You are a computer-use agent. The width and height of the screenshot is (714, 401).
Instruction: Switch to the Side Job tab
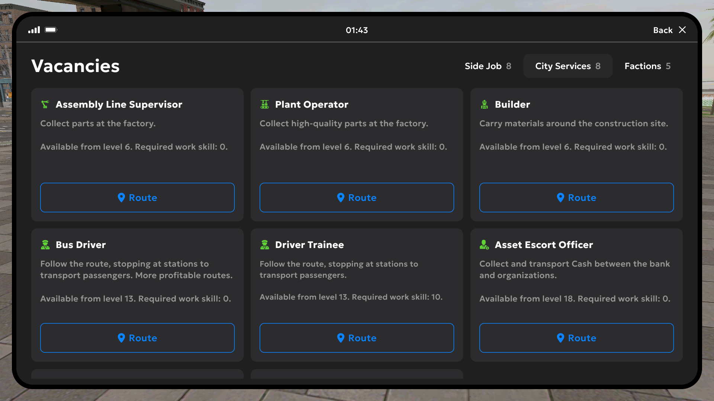click(488, 66)
